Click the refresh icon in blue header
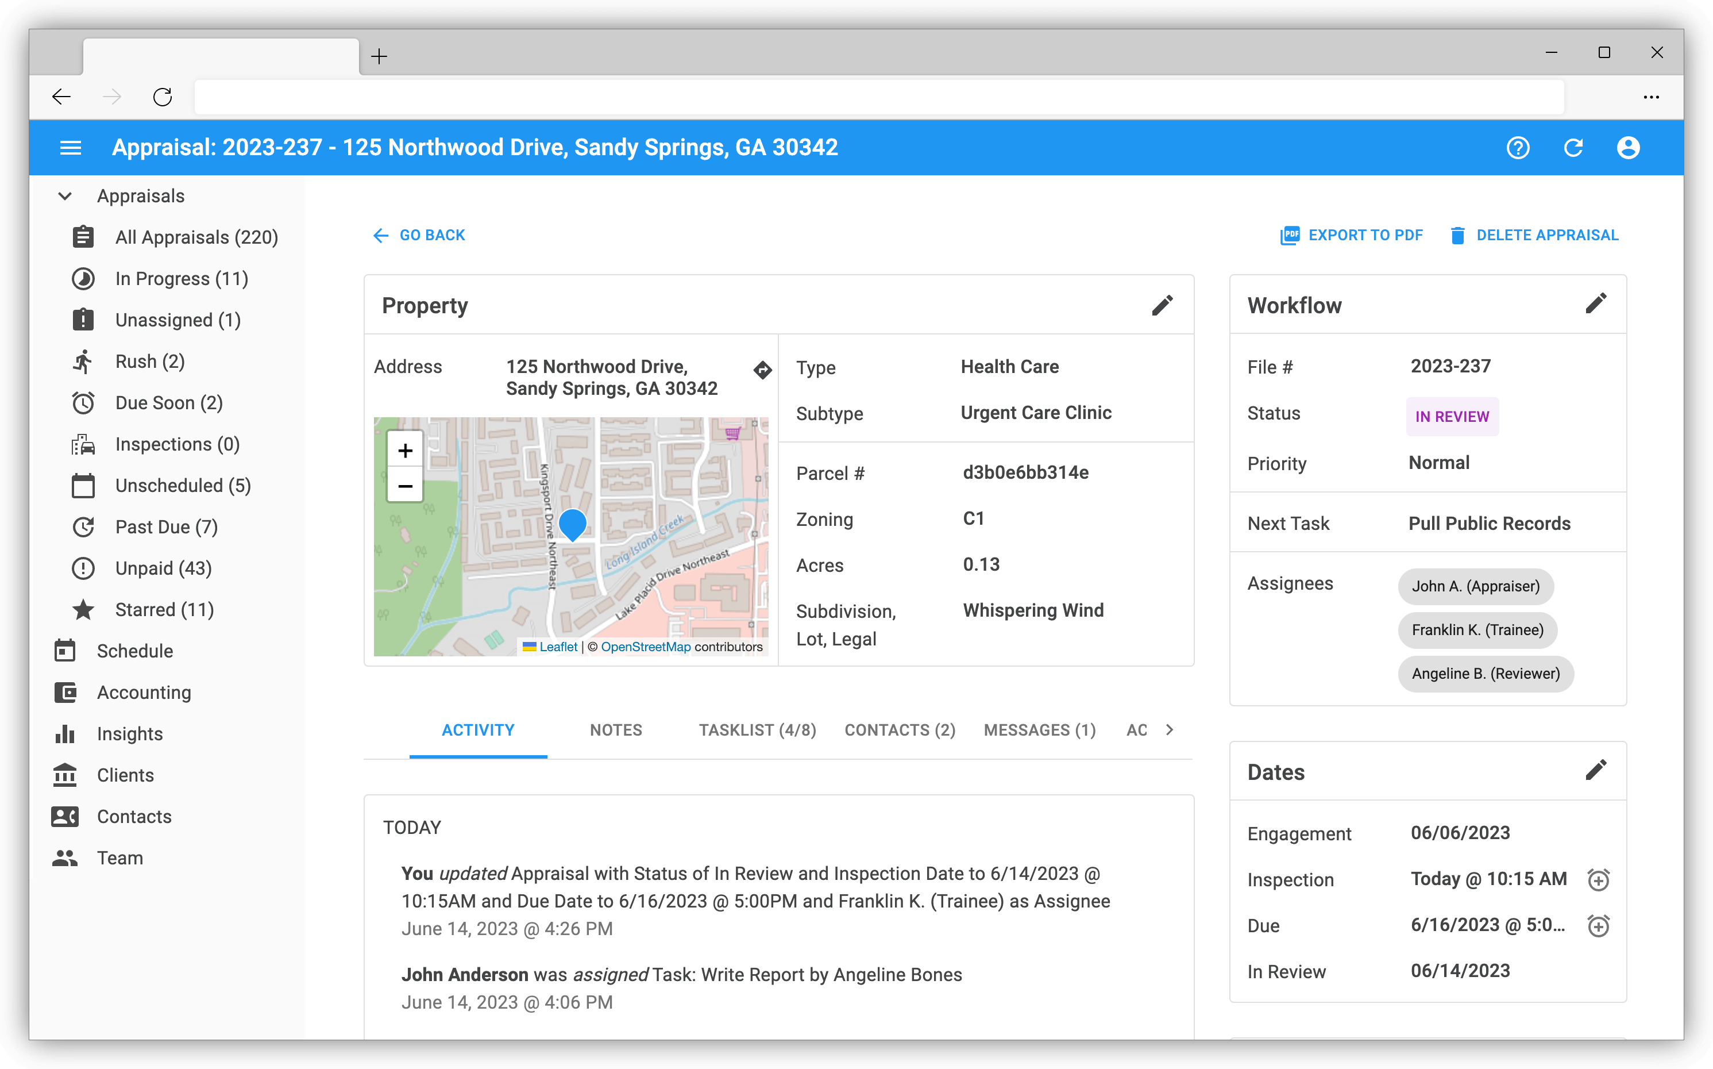 [x=1573, y=148]
